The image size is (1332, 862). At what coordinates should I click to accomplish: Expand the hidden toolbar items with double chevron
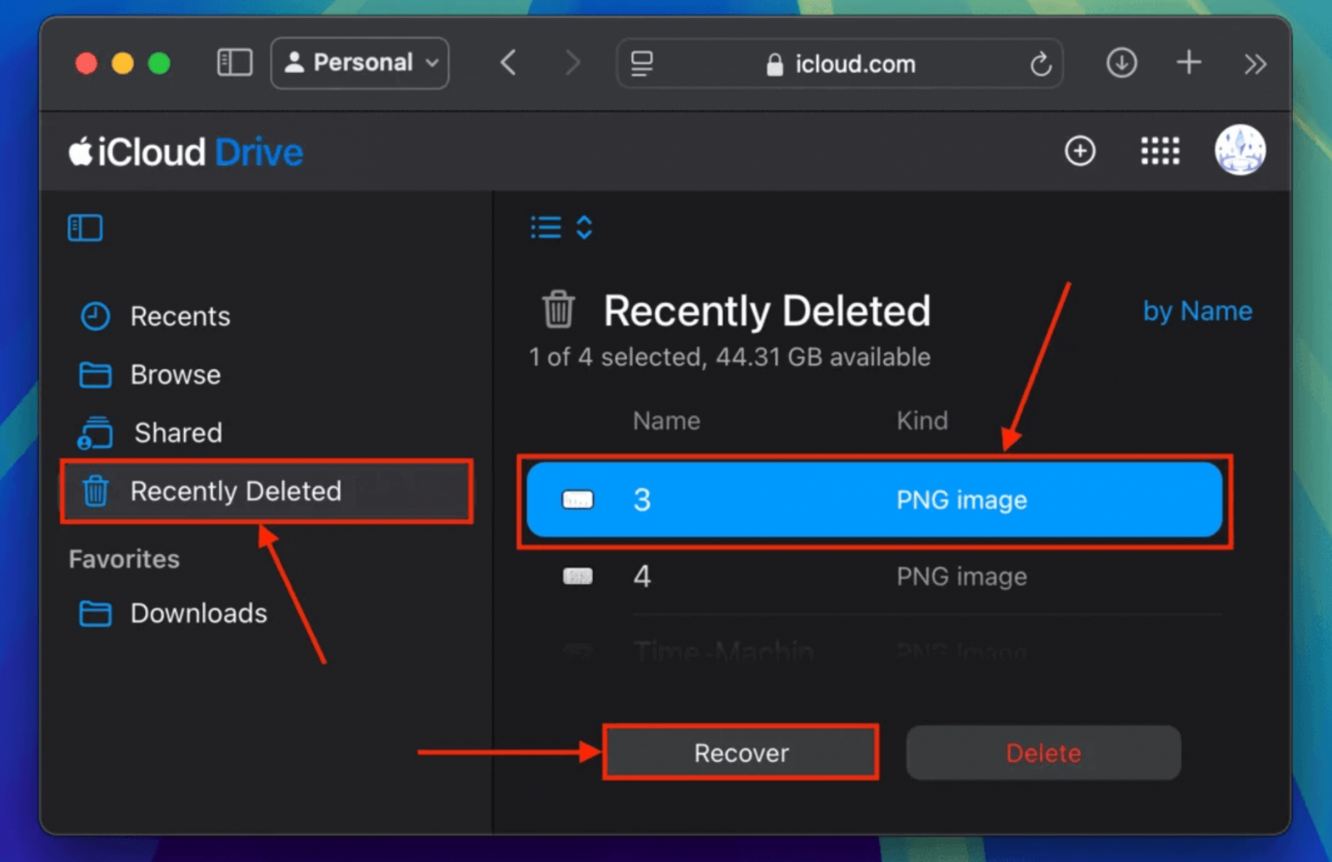pyautogui.click(x=1254, y=62)
